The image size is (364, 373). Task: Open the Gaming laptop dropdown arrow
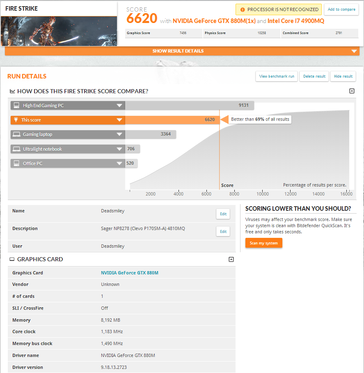[x=119, y=134]
